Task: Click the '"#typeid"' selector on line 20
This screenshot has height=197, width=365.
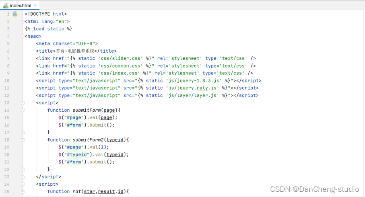Action: coord(77,155)
